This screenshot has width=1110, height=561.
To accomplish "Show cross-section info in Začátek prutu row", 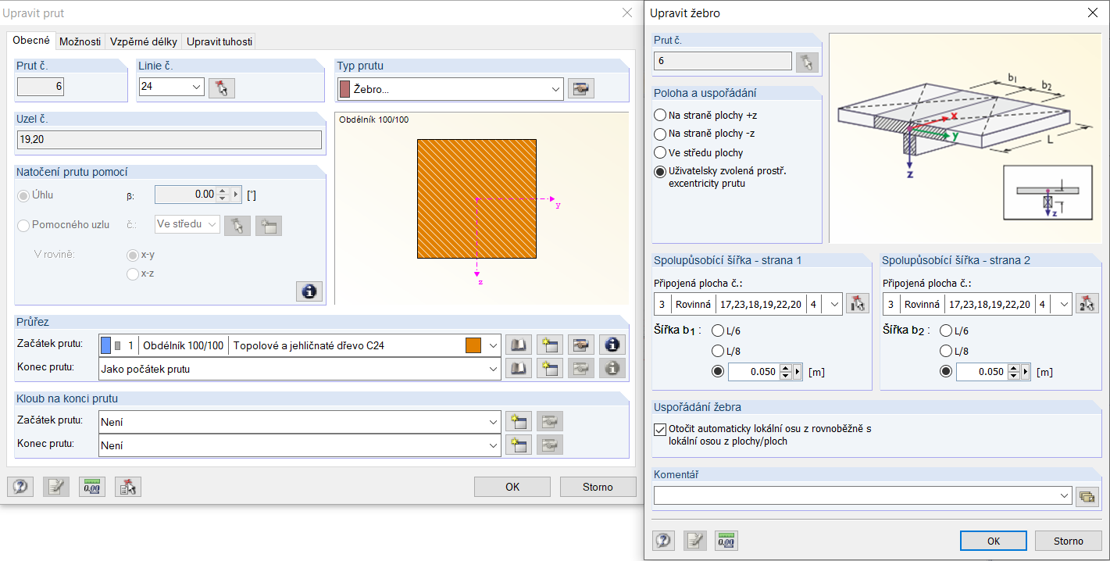I will point(612,345).
